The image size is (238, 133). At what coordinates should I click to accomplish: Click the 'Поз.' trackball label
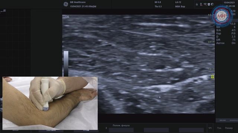tap(219, 128)
